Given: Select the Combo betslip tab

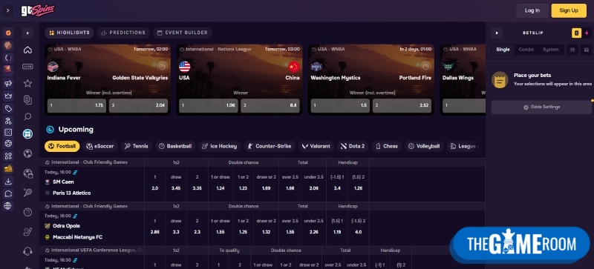Looking at the screenshot, I should tap(526, 50).
